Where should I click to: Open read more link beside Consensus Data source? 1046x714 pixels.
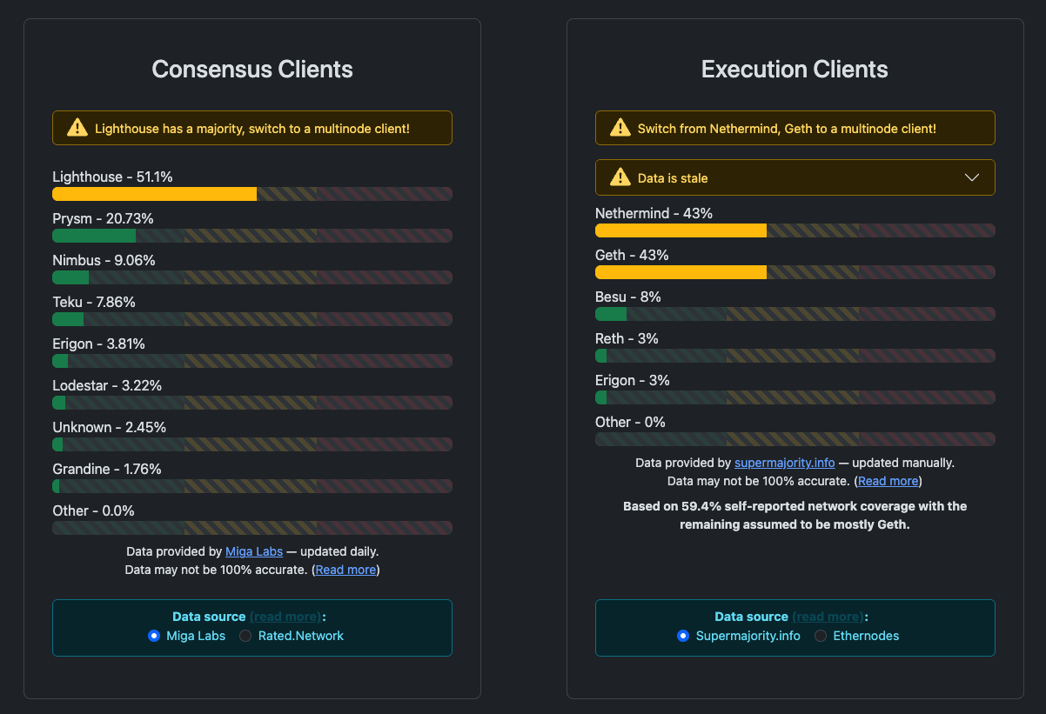[x=285, y=617]
